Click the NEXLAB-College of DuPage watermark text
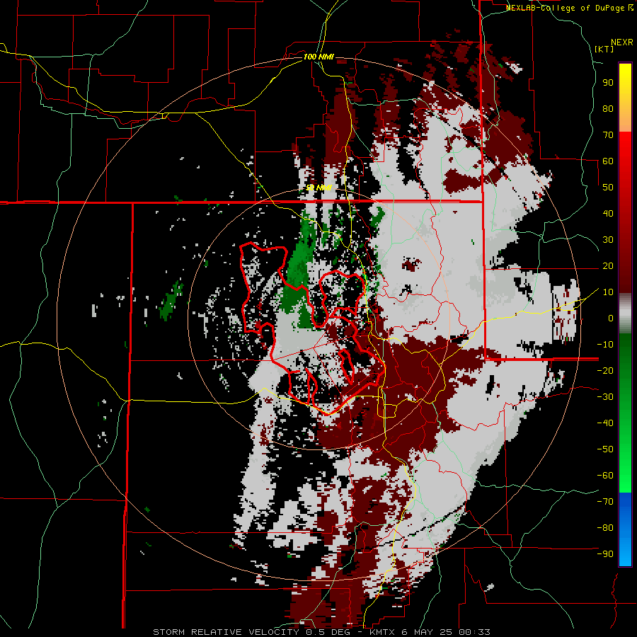The height and width of the screenshot is (637, 637). 570,8
